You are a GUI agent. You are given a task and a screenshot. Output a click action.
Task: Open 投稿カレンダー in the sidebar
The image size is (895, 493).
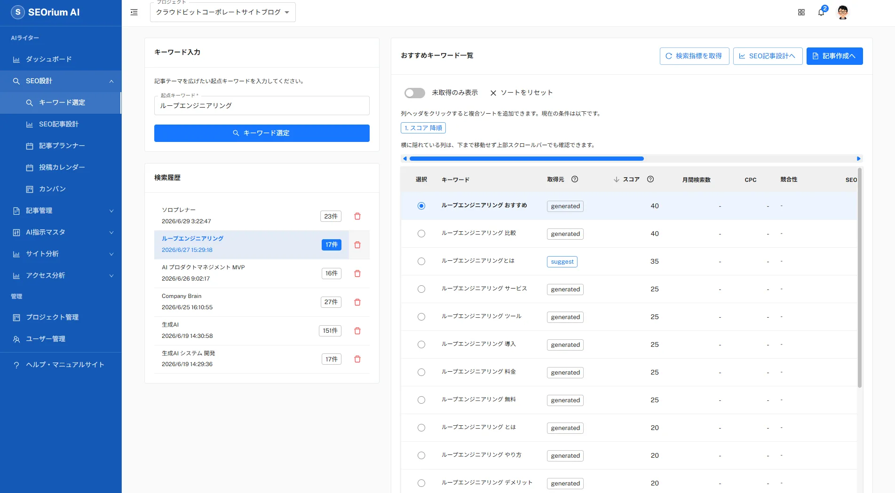(x=61, y=167)
